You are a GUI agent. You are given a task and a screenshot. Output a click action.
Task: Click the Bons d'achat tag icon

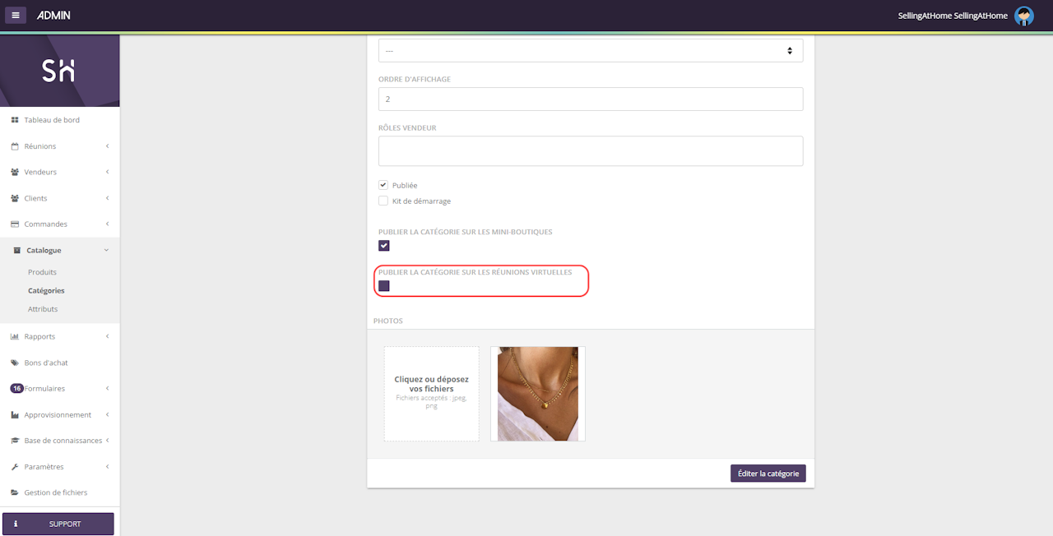click(15, 363)
